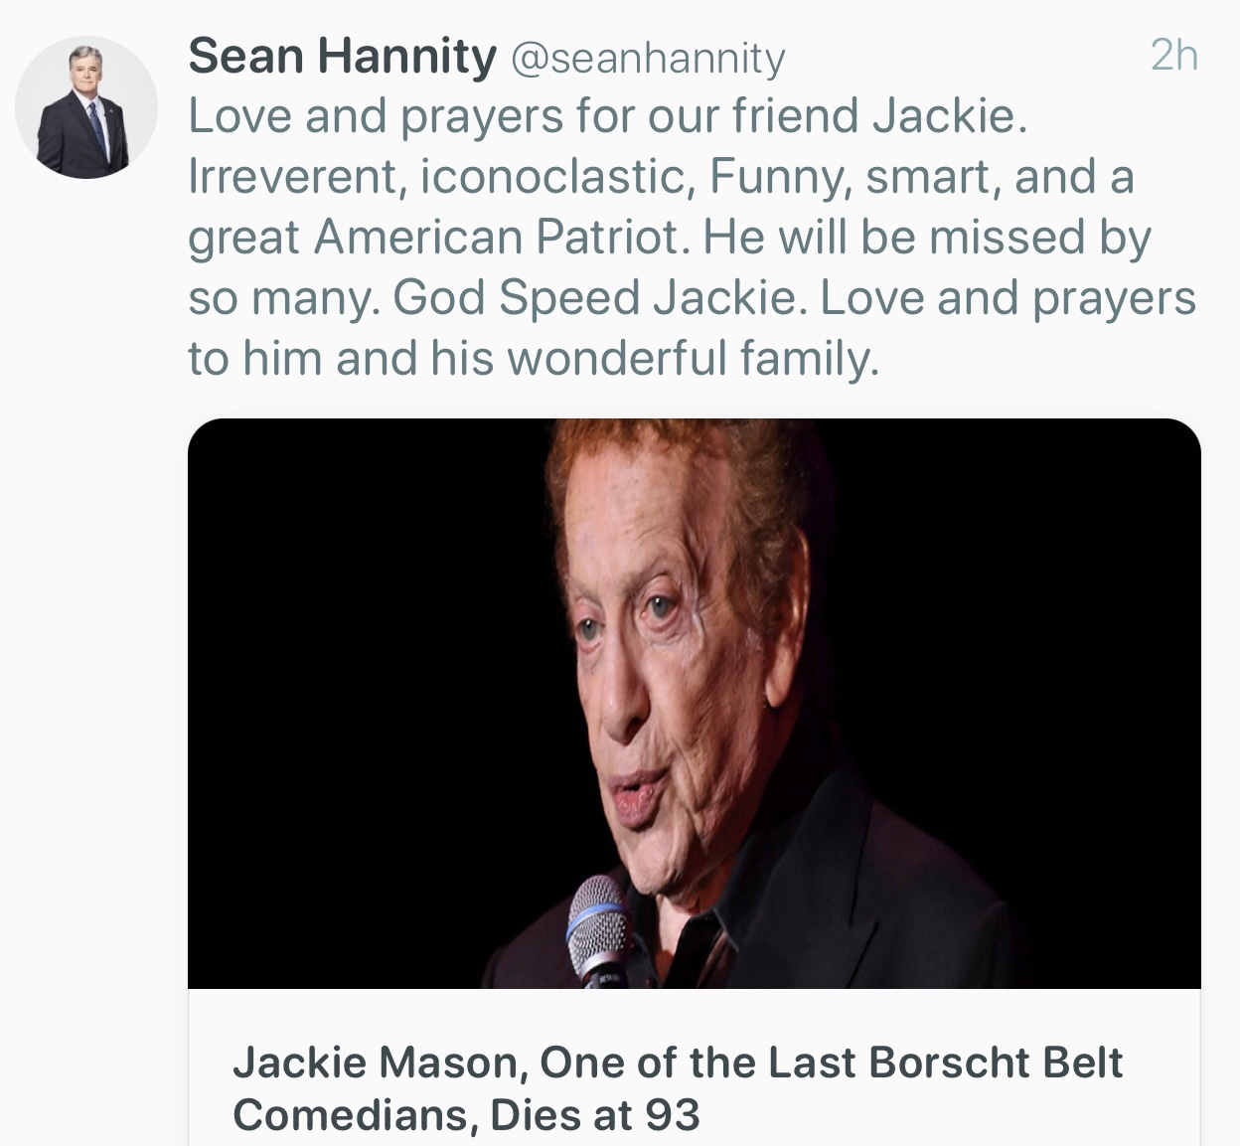Click the Sean Hannity display name
The image size is (1240, 1146).
pyautogui.click(x=342, y=56)
